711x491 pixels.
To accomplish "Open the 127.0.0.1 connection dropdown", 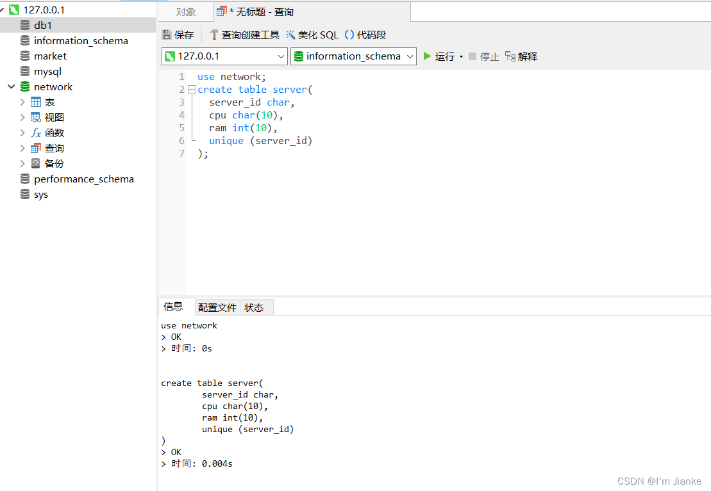I will pyautogui.click(x=281, y=56).
